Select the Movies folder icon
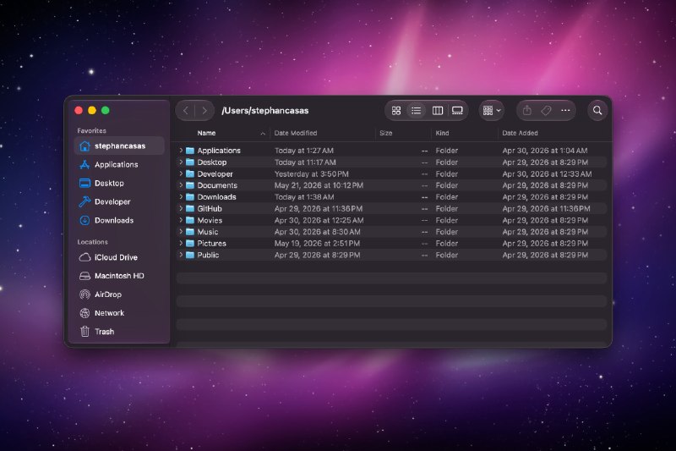The image size is (676, 451). click(190, 220)
